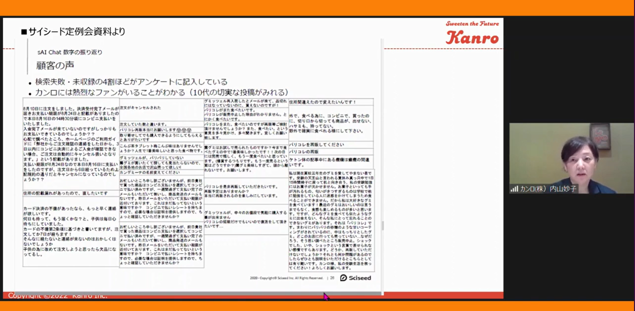635x311 pixels.
Task: Click the signal strength icon beside speaker name
Action: (x=514, y=189)
